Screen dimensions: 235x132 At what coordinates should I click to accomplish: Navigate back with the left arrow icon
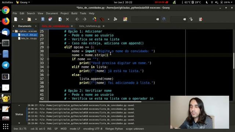tap(77, 19)
